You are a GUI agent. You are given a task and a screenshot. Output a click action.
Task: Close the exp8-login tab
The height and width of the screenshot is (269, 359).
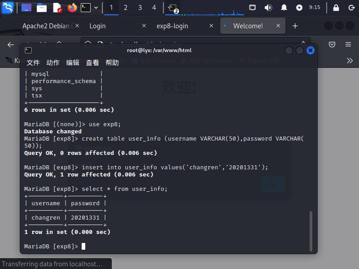coord(211,26)
